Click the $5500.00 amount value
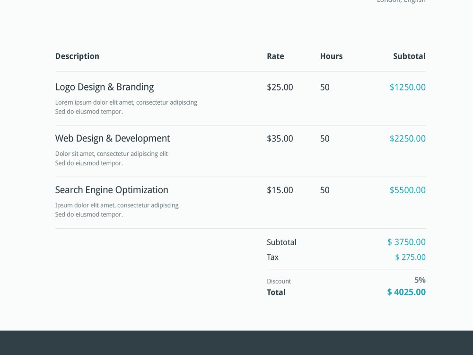The image size is (473, 355). click(407, 190)
